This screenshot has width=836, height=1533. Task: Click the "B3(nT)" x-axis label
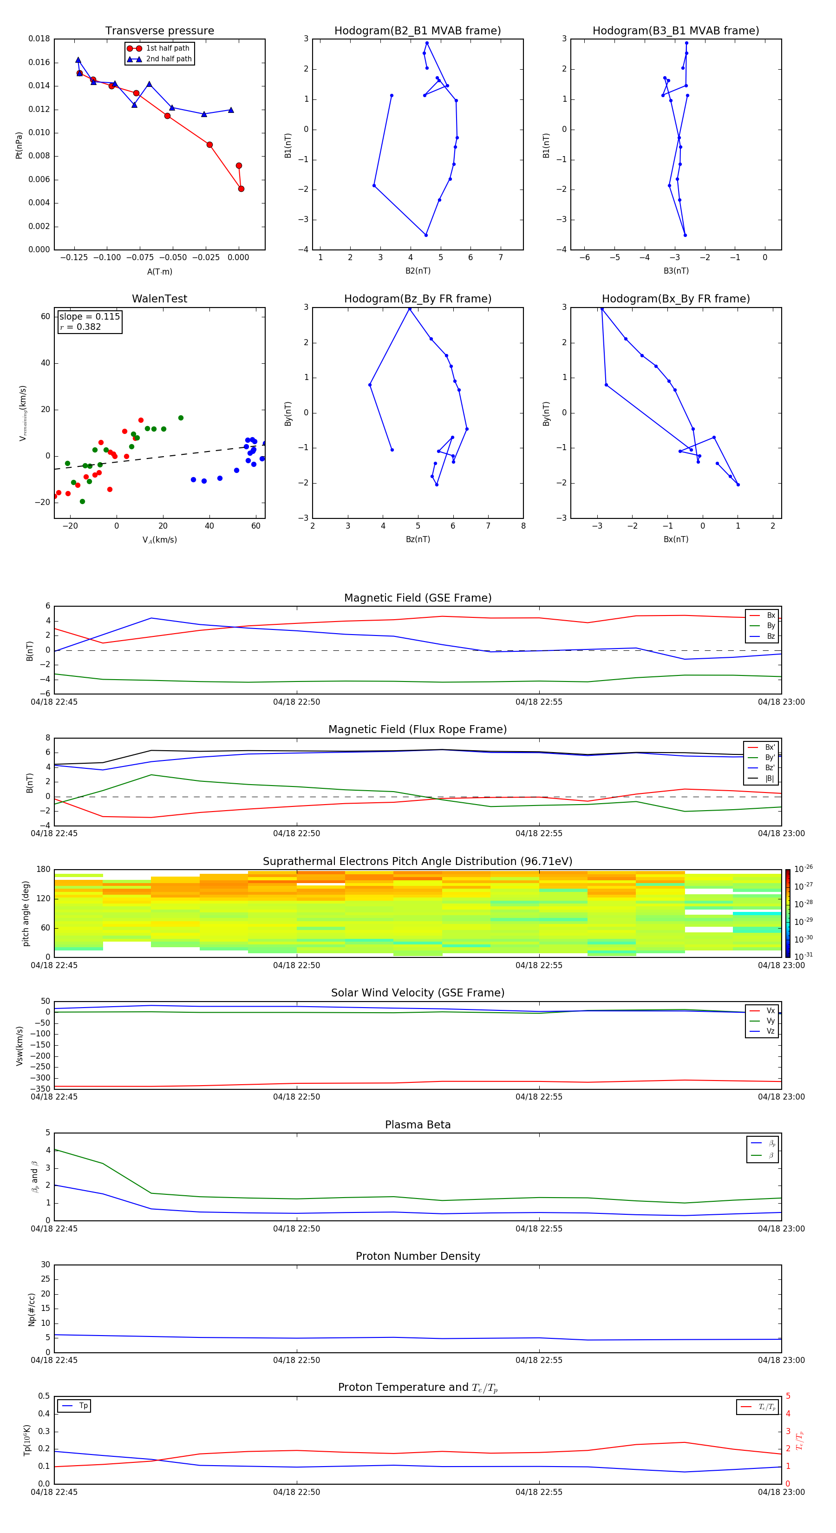pos(676,271)
